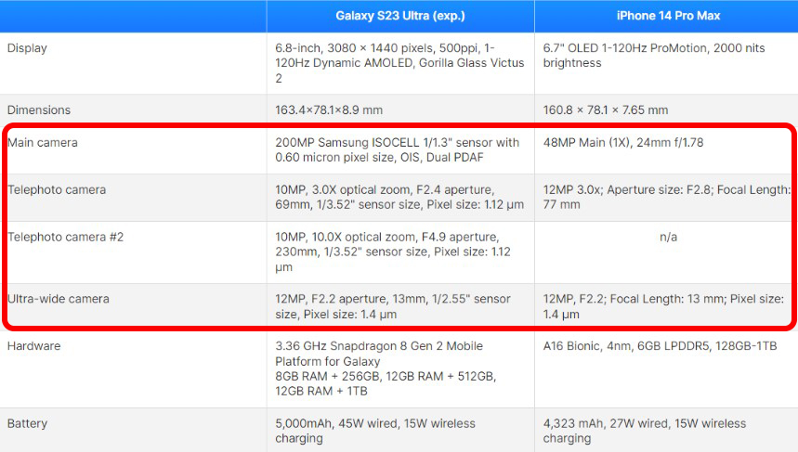Select the Telephoto camera #2 row label
The width and height of the screenshot is (798, 452).
tap(66, 237)
